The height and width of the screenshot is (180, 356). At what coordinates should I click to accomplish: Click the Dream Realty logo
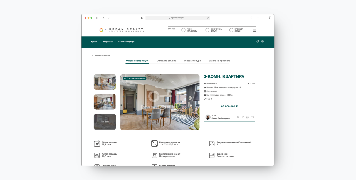[122, 30]
